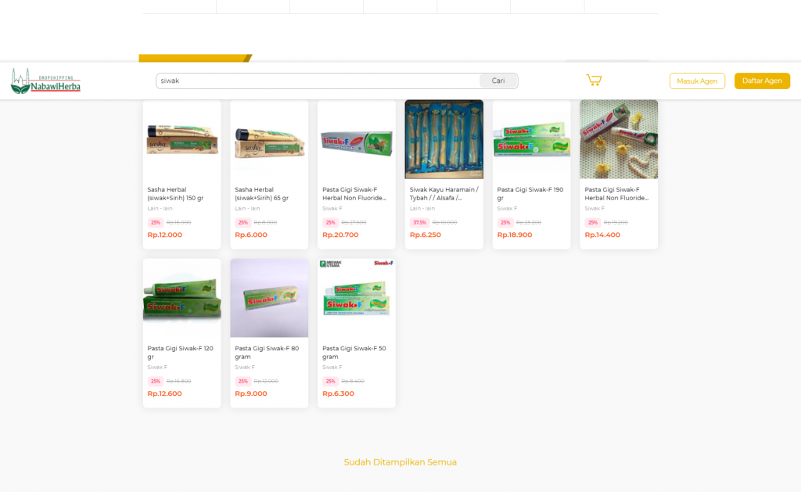Click the Pasta Gigi Siwak-F Herbal Non Fluoride title

point(355,193)
